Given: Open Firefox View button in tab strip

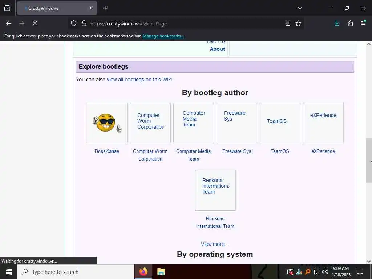Looking at the screenshot, I should click(x=7, y=8).
